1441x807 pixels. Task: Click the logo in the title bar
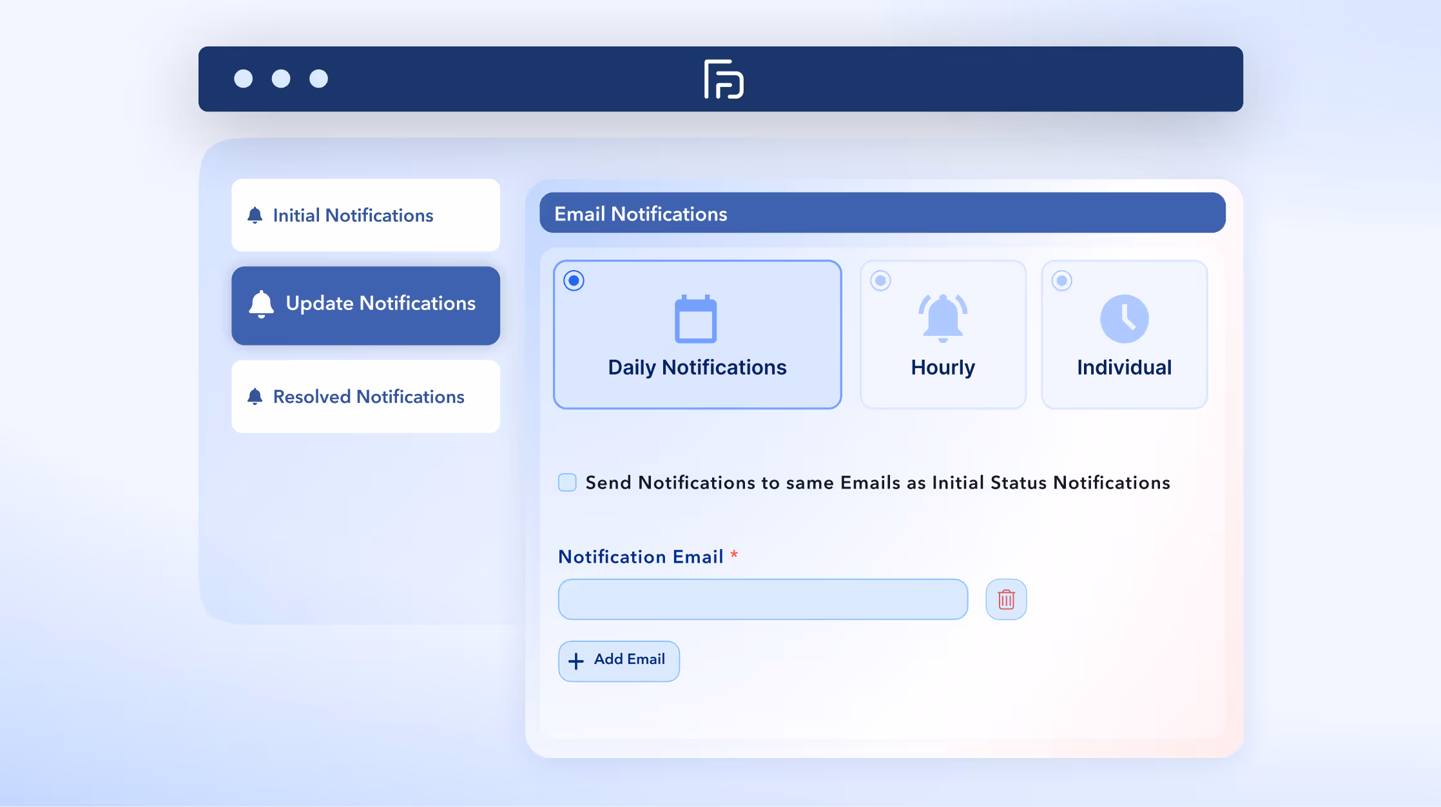(x=724, y=79)
